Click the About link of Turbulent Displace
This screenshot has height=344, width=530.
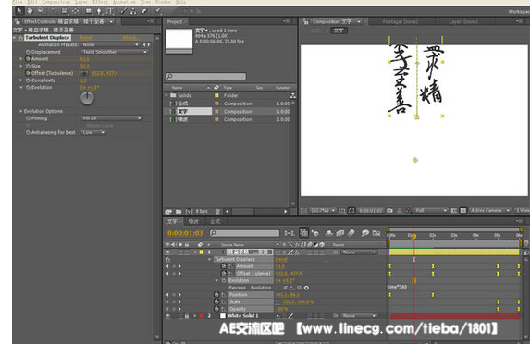click(x=130, y=38)
